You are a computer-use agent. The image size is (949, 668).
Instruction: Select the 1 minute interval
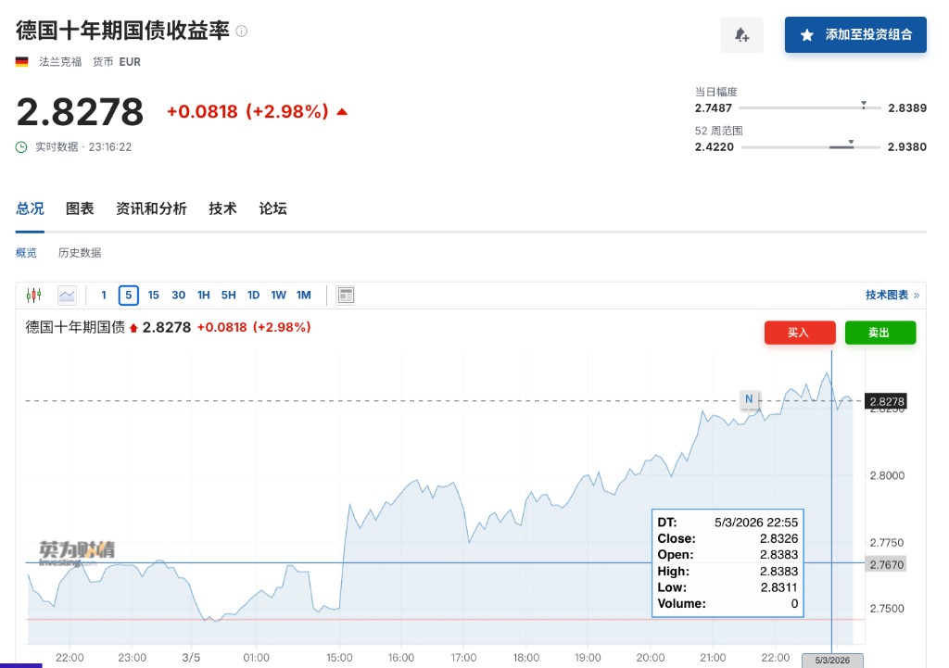point(104,296)
